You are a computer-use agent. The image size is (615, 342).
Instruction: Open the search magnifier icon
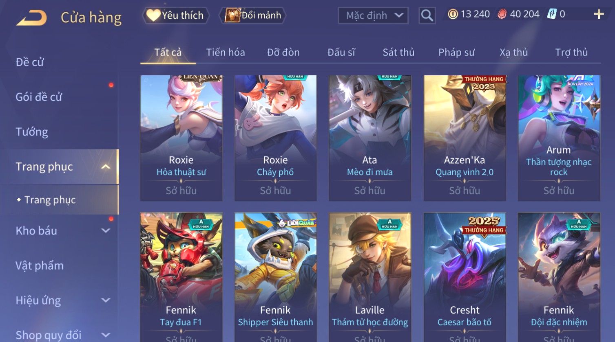[x=427, y=15]
